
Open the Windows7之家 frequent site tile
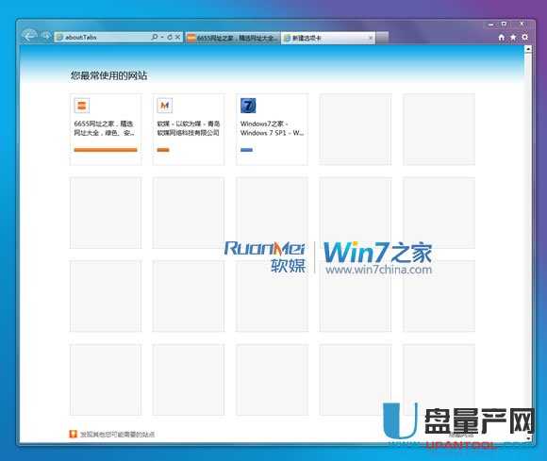pyautogui.click(x=273, y=129)
